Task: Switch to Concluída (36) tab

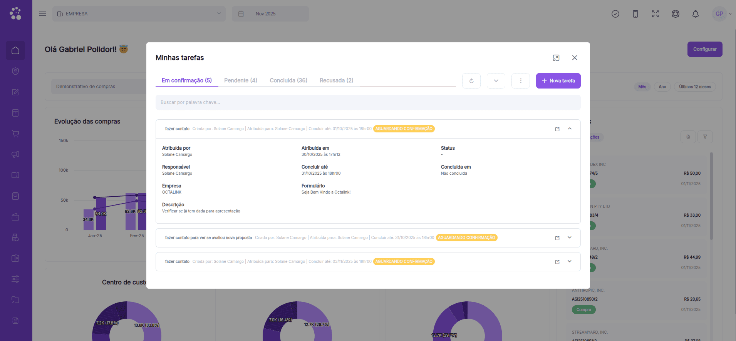Action: point(288,80)
